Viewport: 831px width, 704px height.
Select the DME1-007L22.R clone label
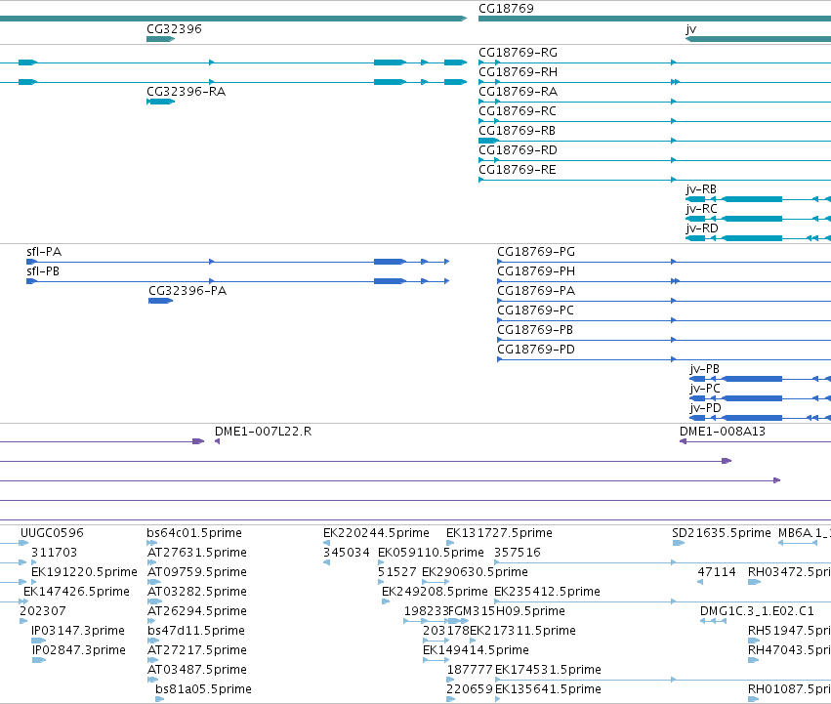[x=263, y=432]
